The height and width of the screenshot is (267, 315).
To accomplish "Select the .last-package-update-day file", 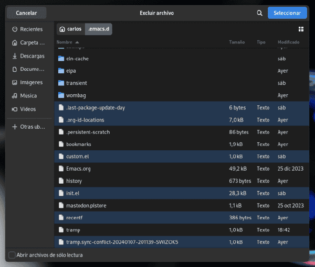I will (x=182, y=107).
